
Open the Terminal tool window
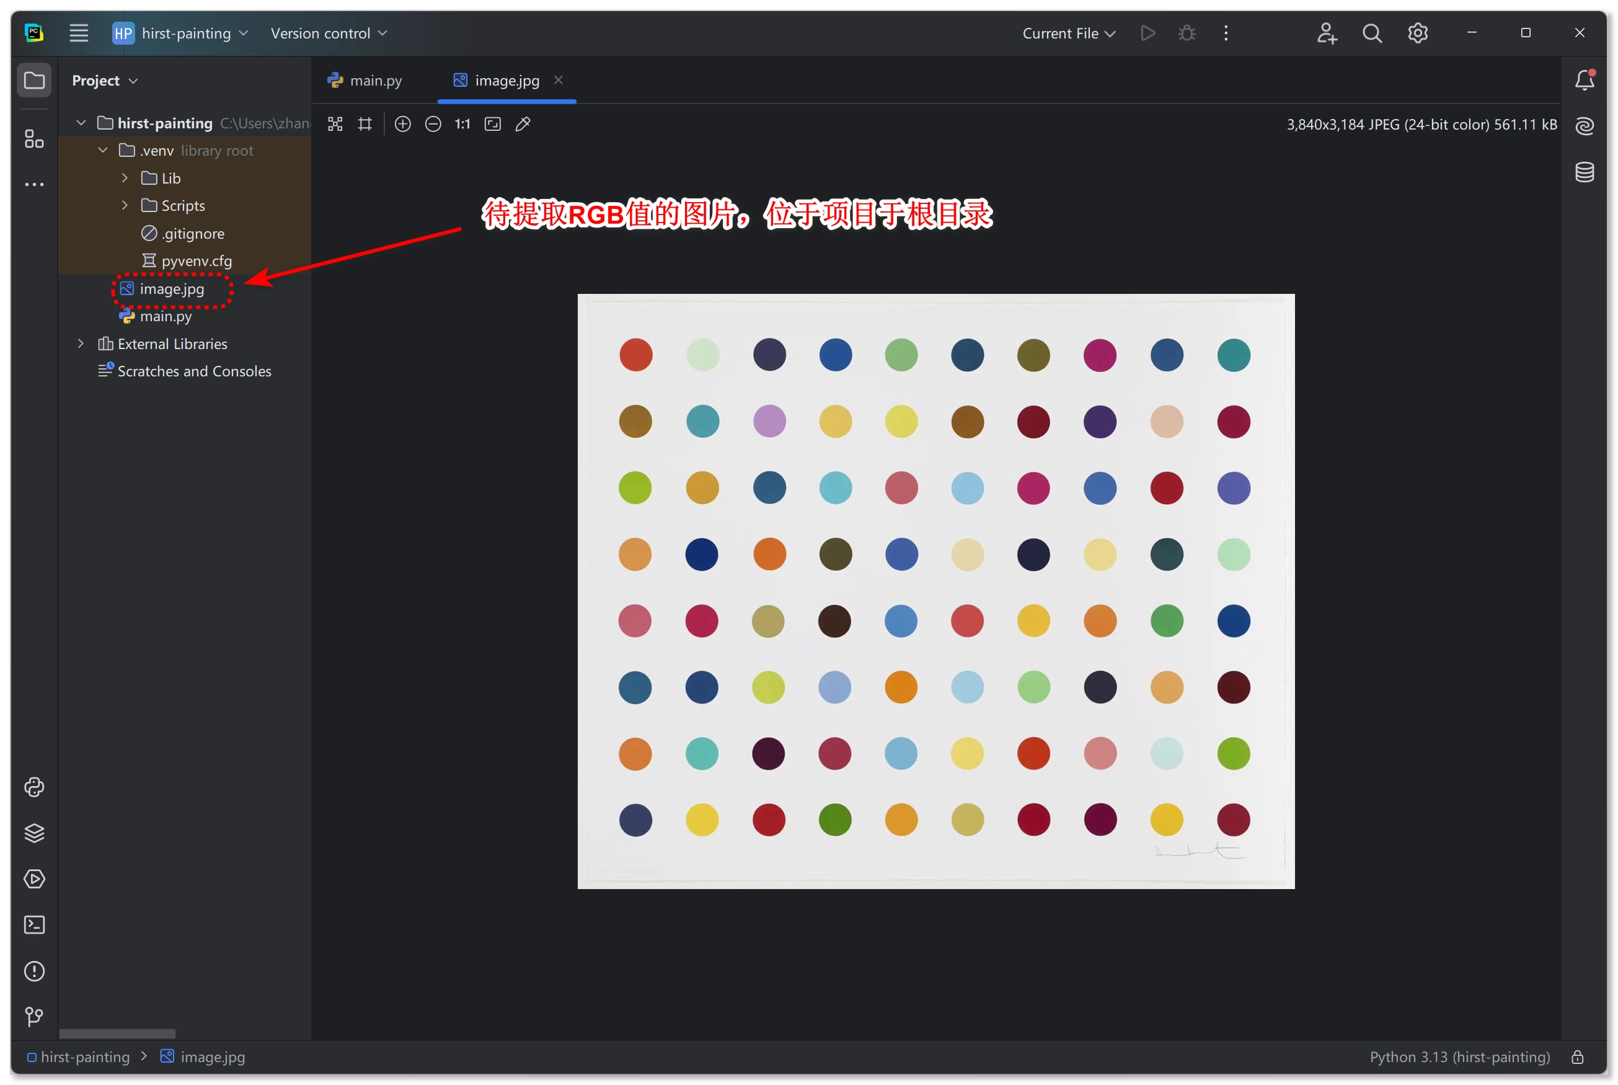(x=34, y=925)
